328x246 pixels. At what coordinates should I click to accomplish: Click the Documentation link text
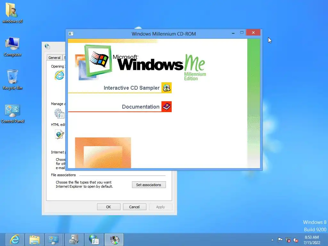pyautogui.click(x=141, y=107)
